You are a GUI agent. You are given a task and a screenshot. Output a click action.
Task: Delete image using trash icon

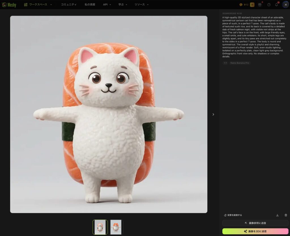[286, 215]
